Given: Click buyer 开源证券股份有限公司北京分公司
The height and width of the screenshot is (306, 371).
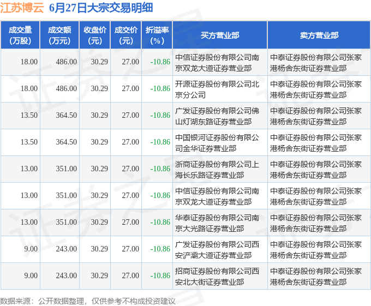Looking at the screenshot, I should pos(217,89).
